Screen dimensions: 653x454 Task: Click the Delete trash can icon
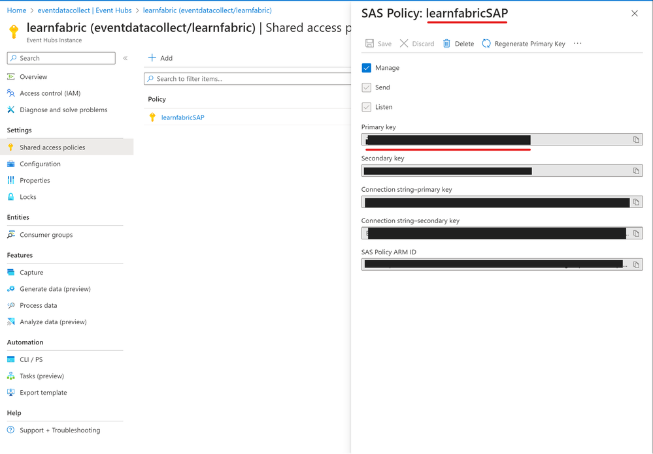pos(446,44)
